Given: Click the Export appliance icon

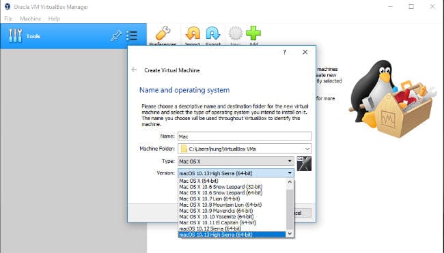Looking at the screenshot, I should [213, 33].
